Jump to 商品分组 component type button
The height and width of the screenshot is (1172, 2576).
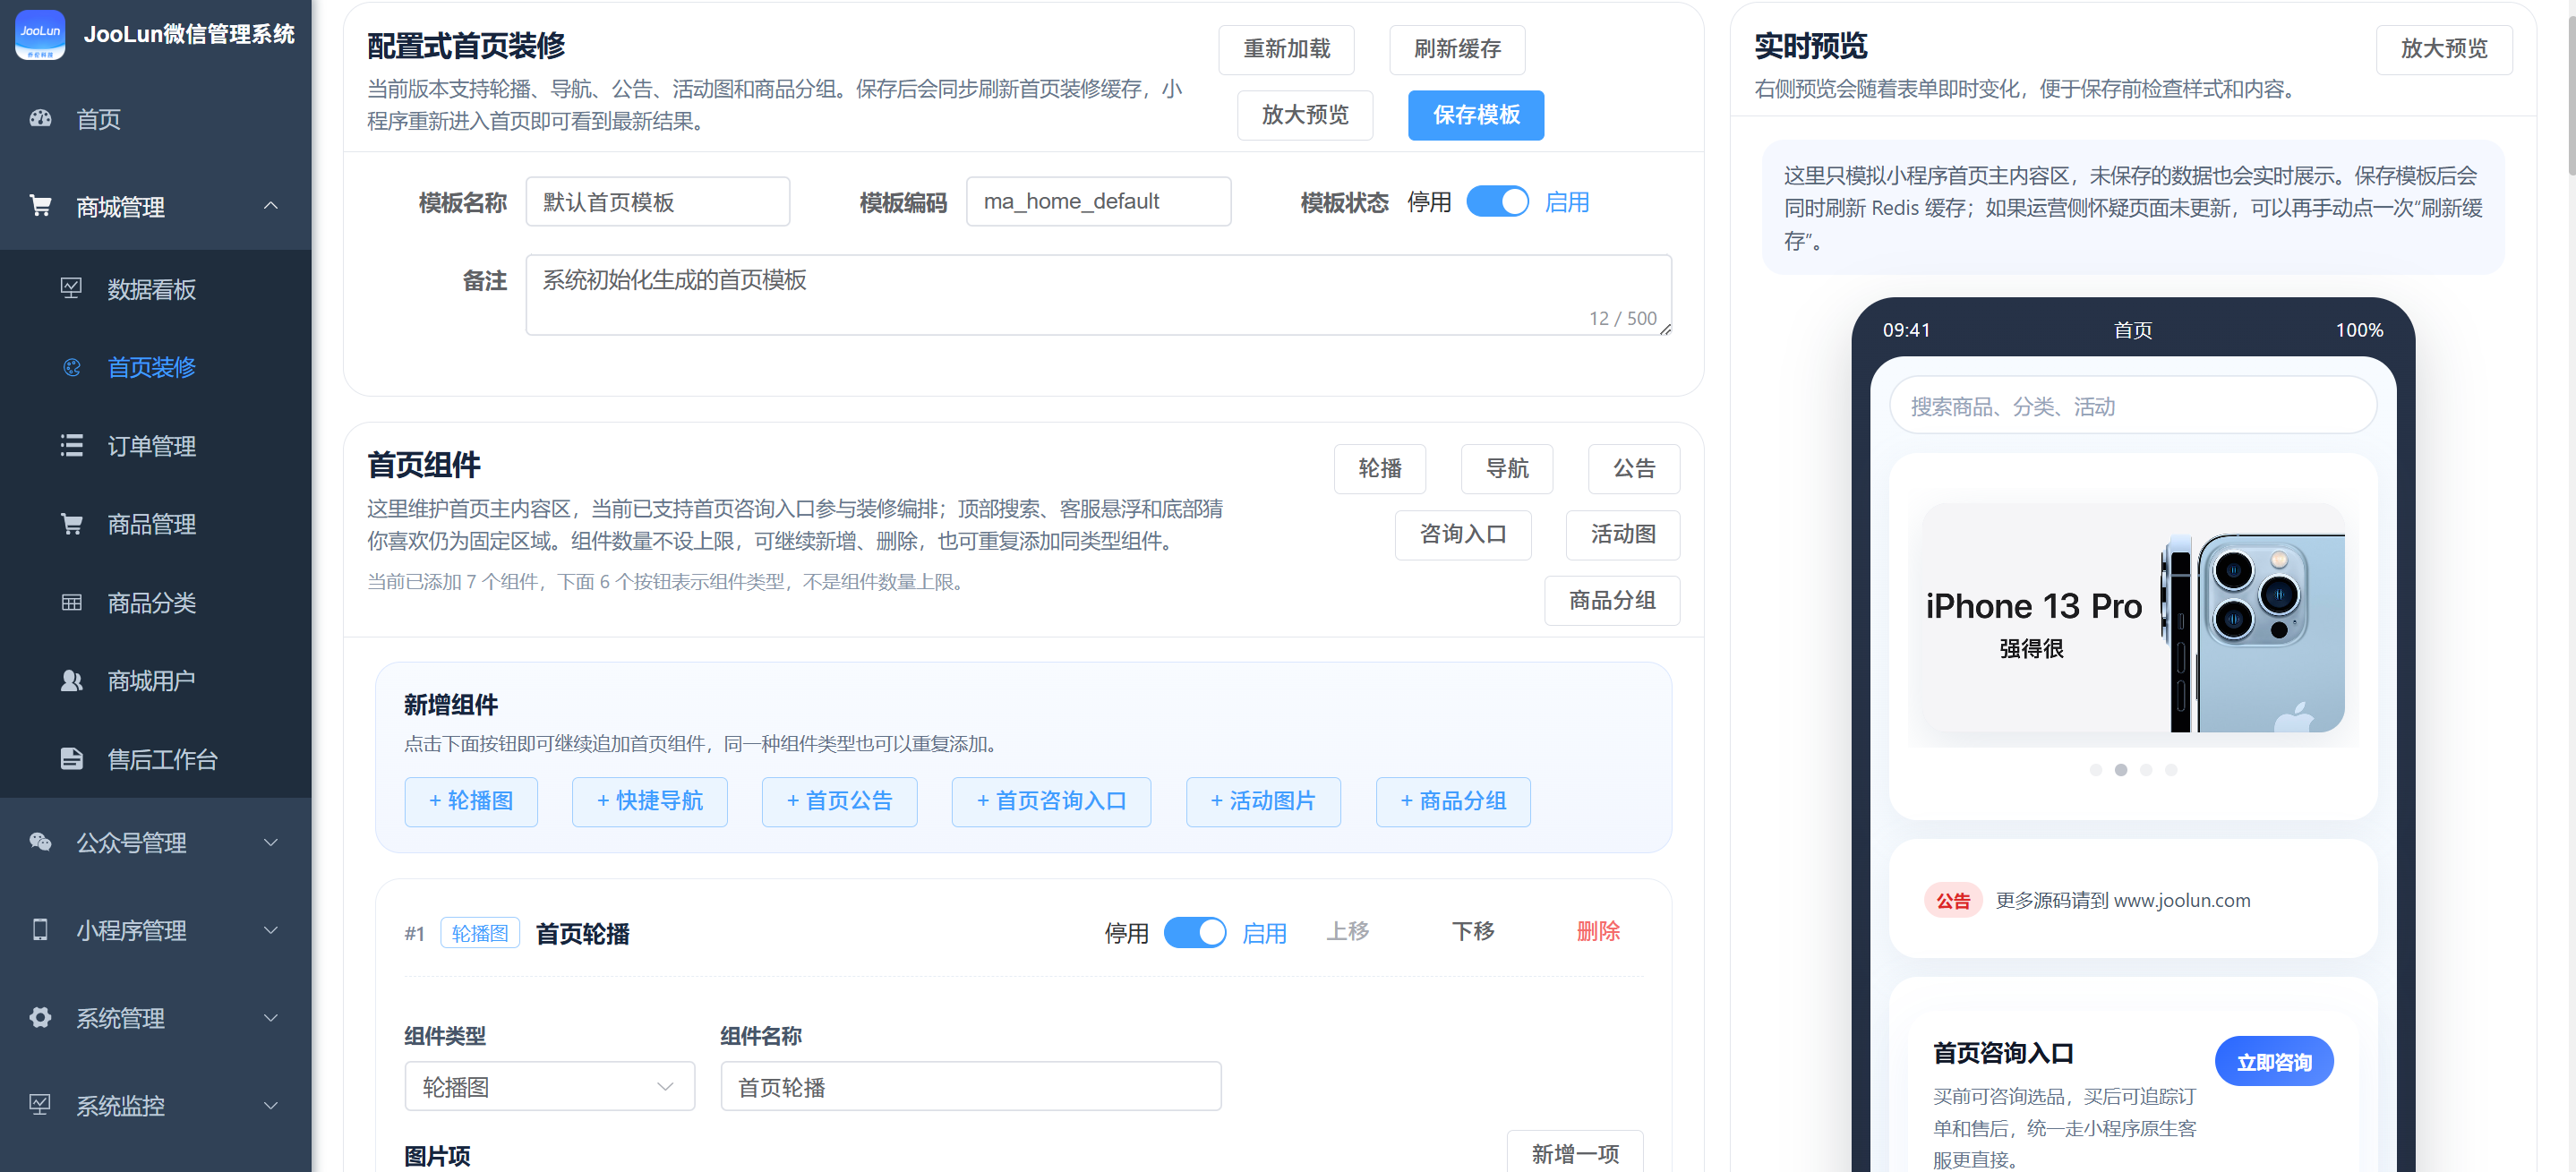coord(1611,600)
